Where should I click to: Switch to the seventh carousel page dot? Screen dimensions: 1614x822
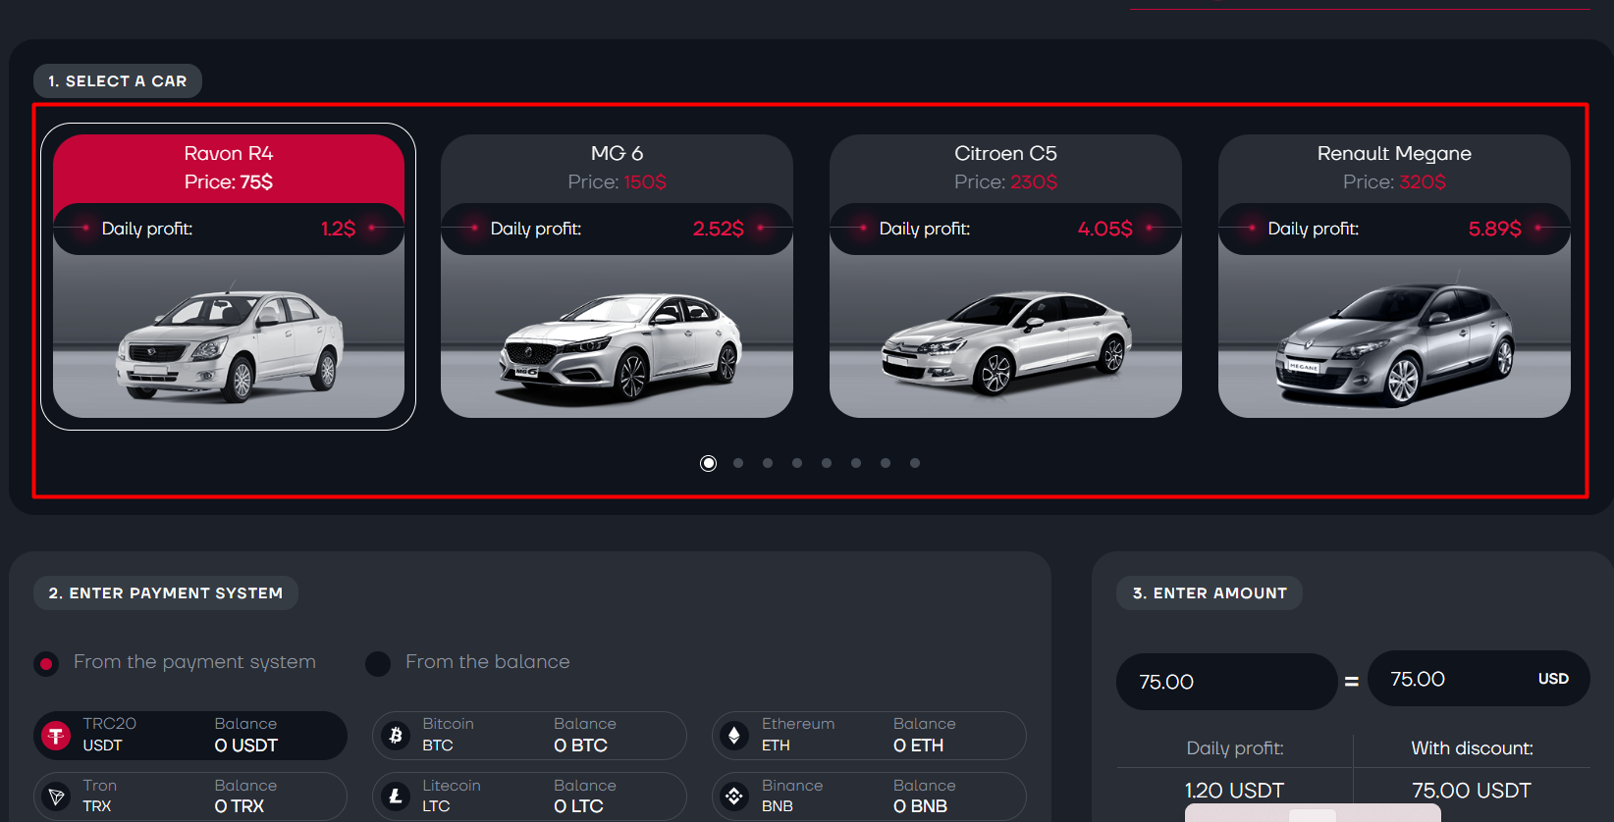point(886,463)
